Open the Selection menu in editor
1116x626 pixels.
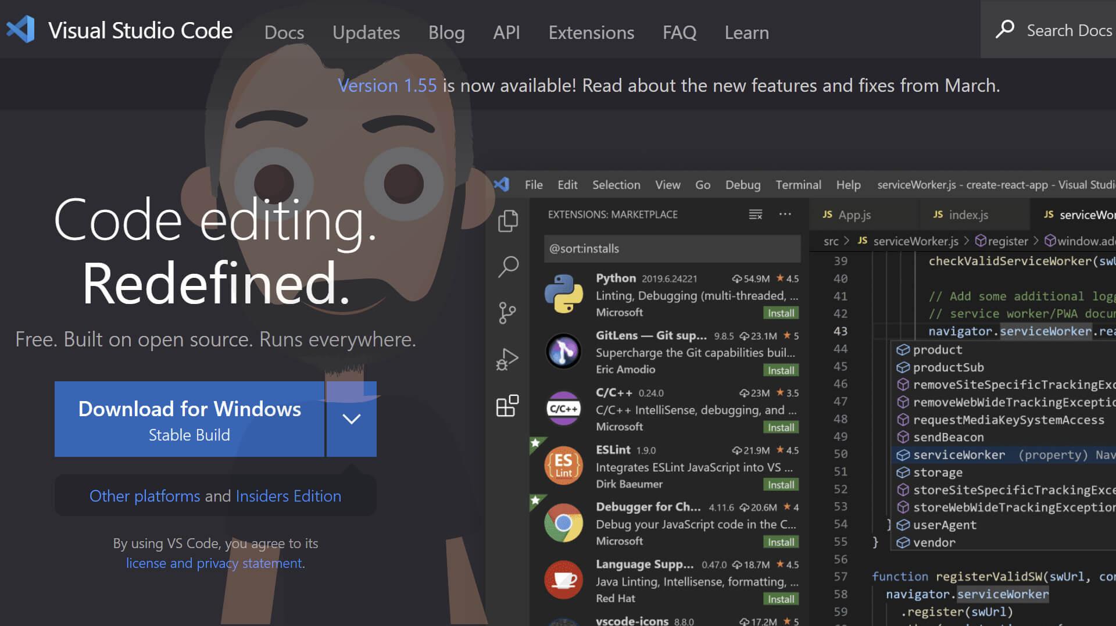point(616,185)
